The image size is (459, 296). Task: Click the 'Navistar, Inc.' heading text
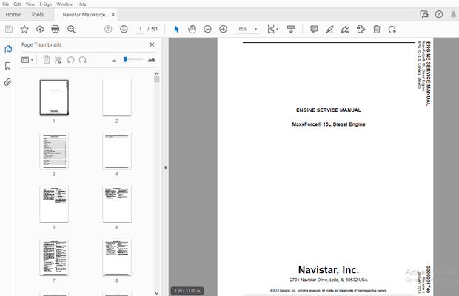tap(329, 269)
